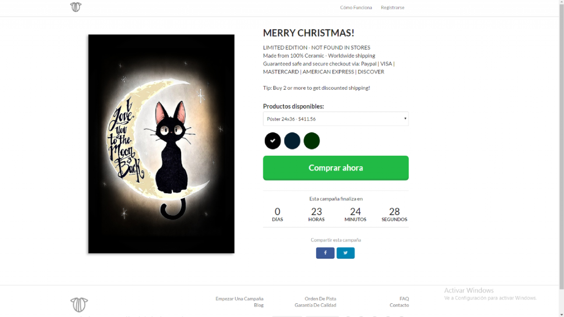
Task: Share campaign via Facebook icon button
Action: coord(325,253)
